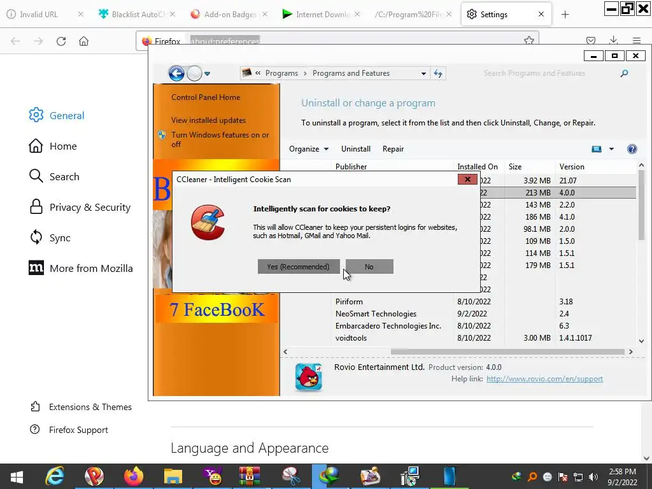The height and width of the screenshot is (489, 652).
Task: Sort by Publisher column header
Action: point(351,167)
